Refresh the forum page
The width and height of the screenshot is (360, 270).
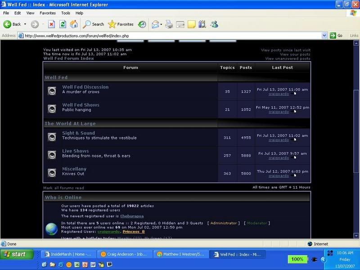tap(63, 24)
